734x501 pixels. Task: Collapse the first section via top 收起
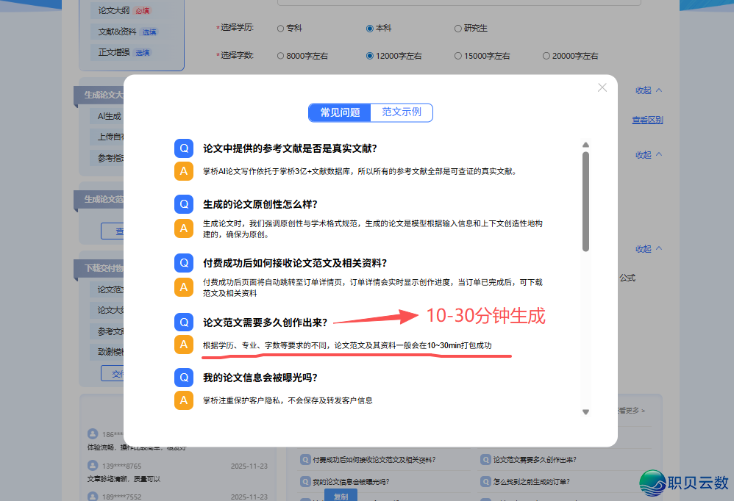tap(649, 90)
